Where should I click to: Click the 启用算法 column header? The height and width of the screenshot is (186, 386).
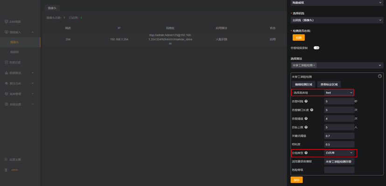pos(221,28)
